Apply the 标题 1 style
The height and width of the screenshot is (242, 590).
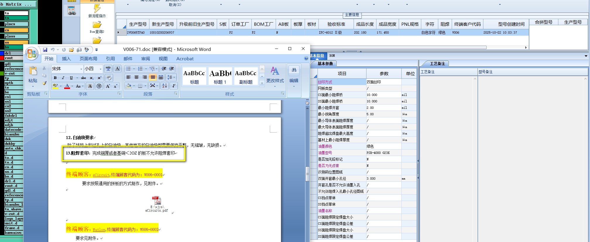coord(220,76)
